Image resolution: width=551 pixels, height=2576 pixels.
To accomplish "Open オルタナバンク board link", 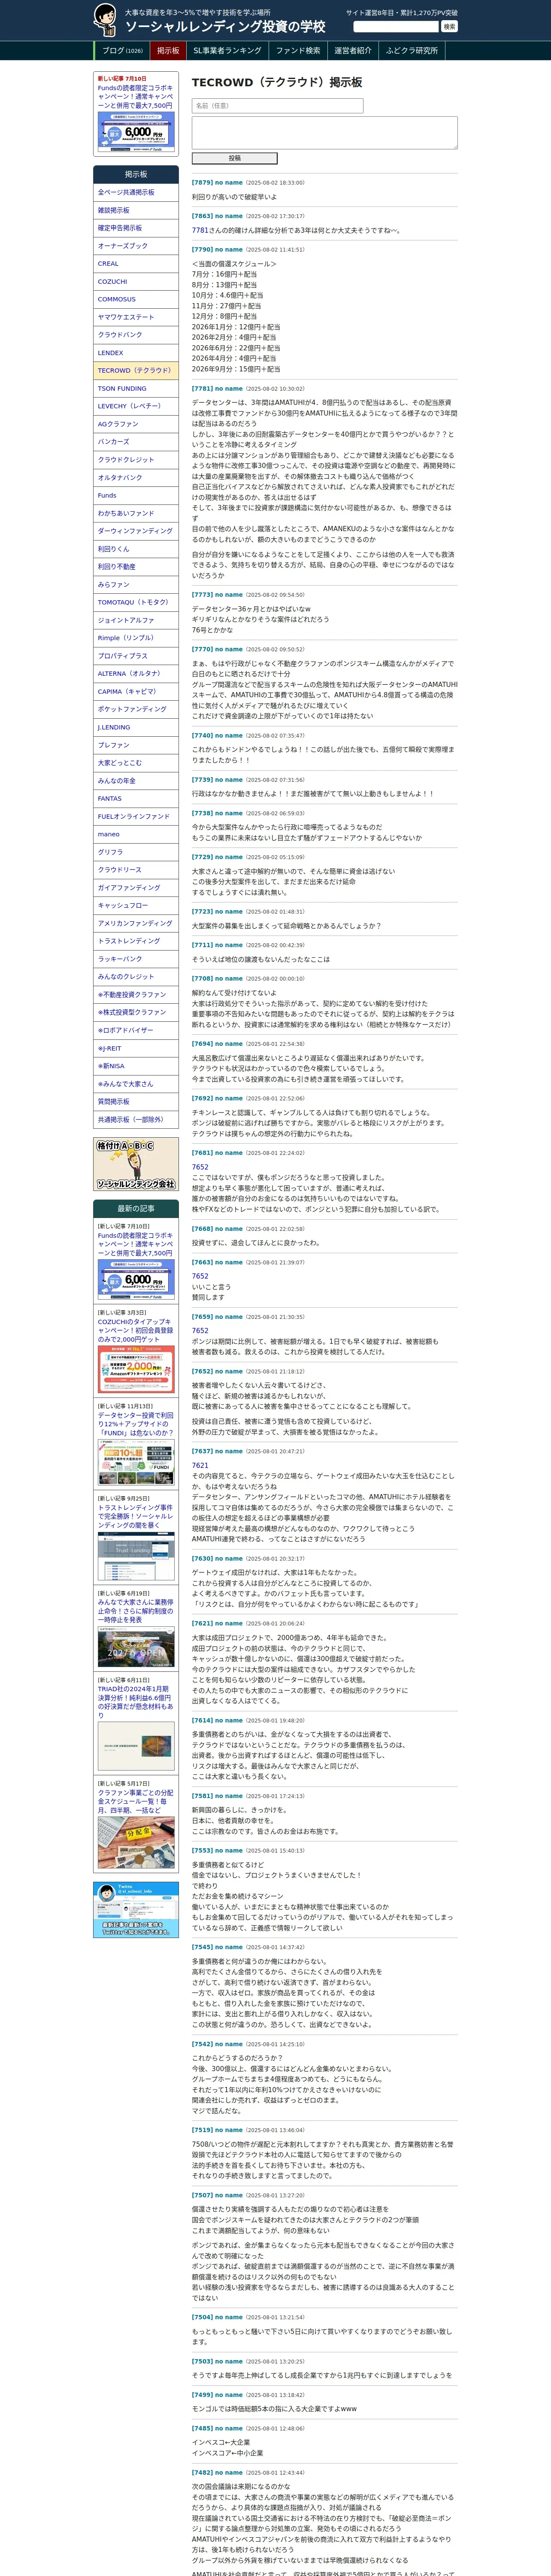I will pos(136,478).
